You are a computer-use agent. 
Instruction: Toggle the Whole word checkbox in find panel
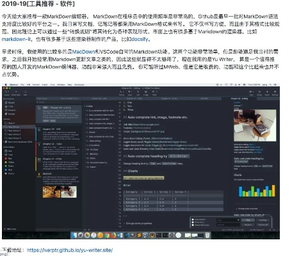click(x=193, y=222)
